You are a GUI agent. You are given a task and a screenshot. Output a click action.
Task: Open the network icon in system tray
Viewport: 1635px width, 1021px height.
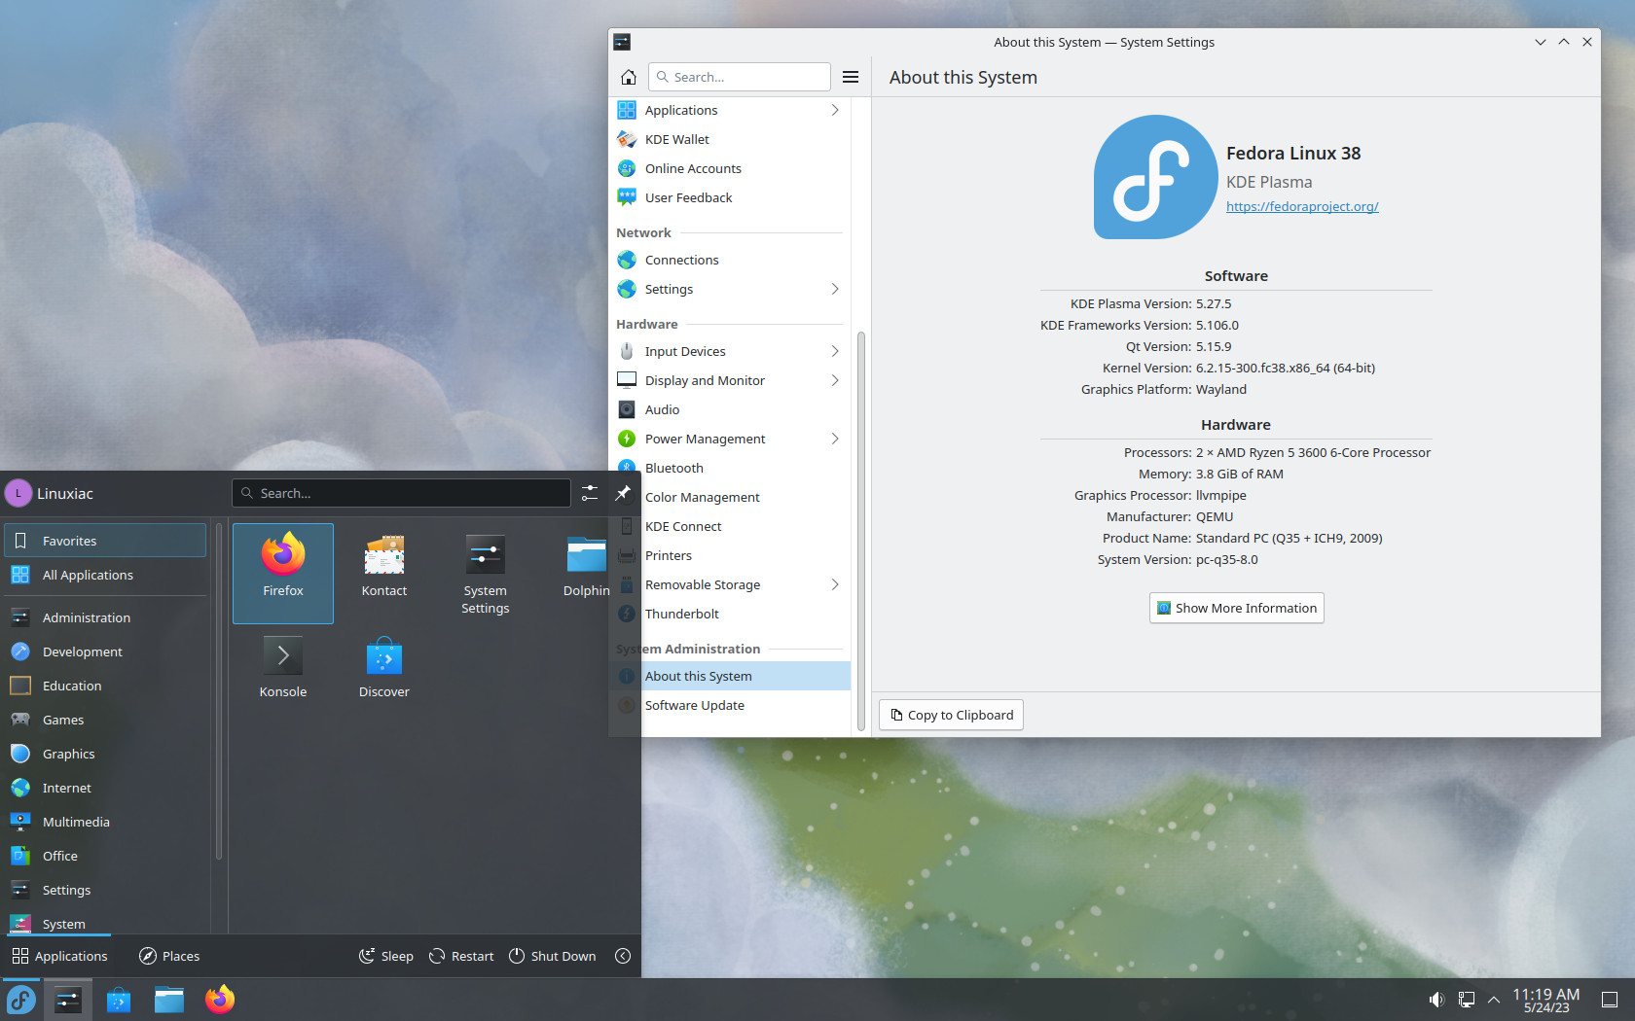coord(1467,1000)
